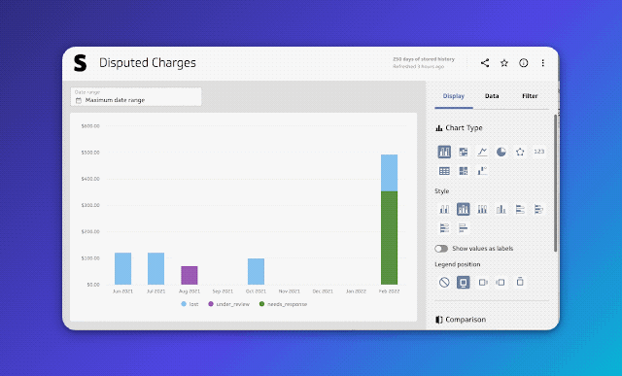Click the '250 days of stored history' text
Screen dimensions: 622x376
(x=424, y=59)
